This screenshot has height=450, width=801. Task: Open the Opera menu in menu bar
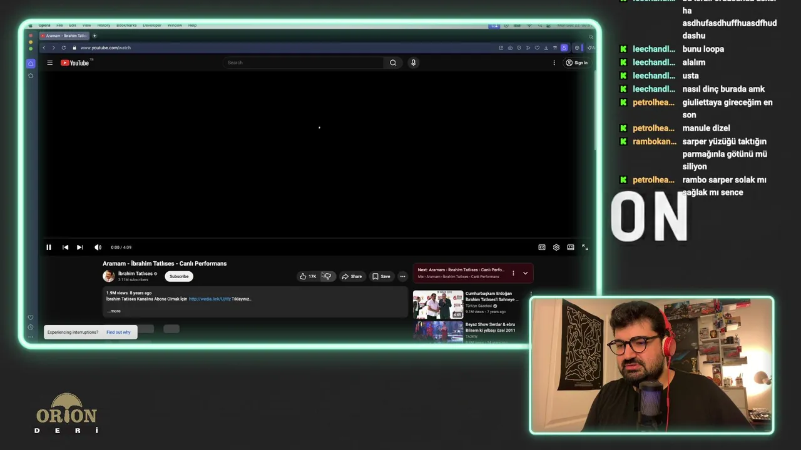click(x=44, y=26)
